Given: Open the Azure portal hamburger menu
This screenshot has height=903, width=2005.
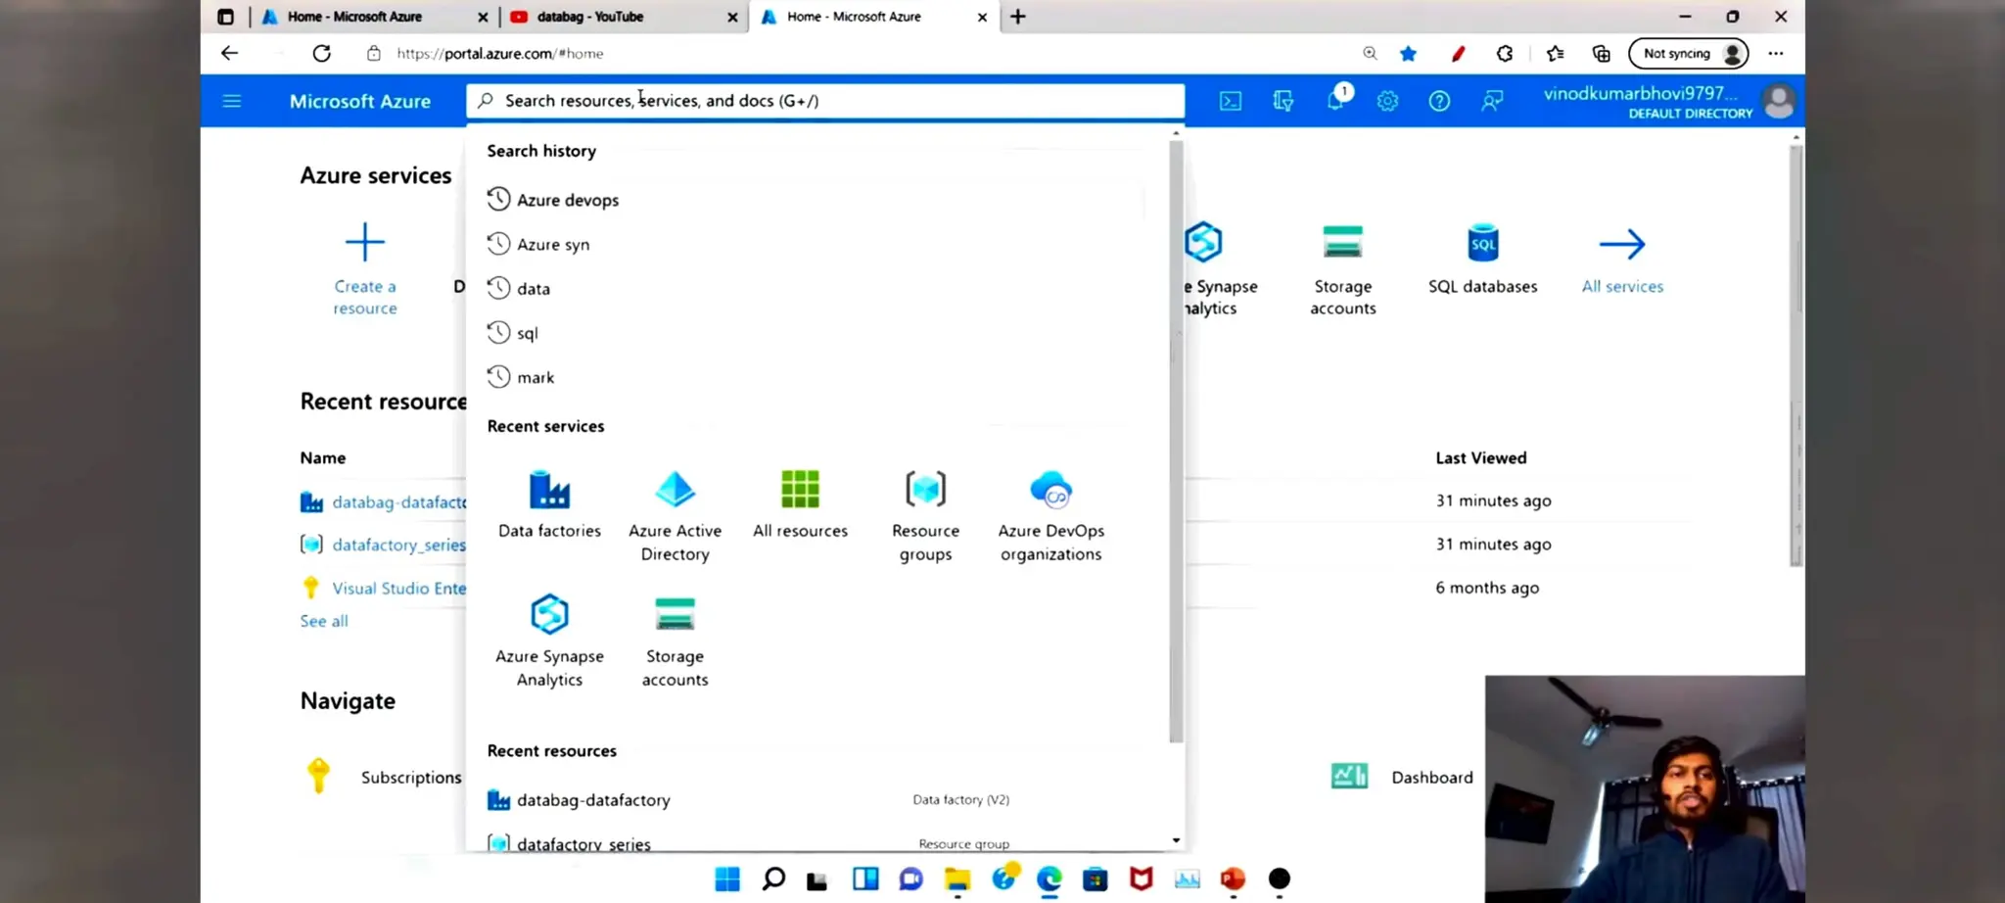Looking at the screenshot, I should [x=232, y=101].
